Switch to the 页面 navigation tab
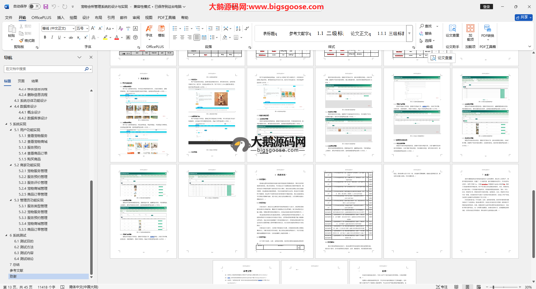Image resolution: width=536 pixels, height=289 pixels. 21,81
